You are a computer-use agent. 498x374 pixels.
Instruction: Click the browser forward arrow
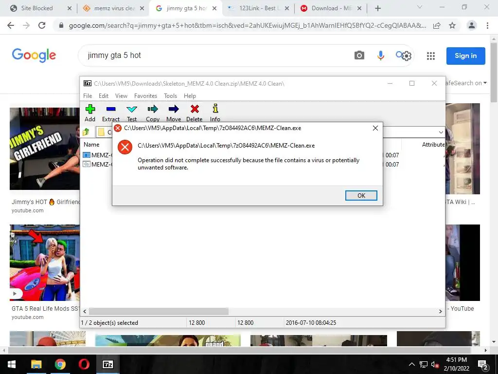(26, 25)
